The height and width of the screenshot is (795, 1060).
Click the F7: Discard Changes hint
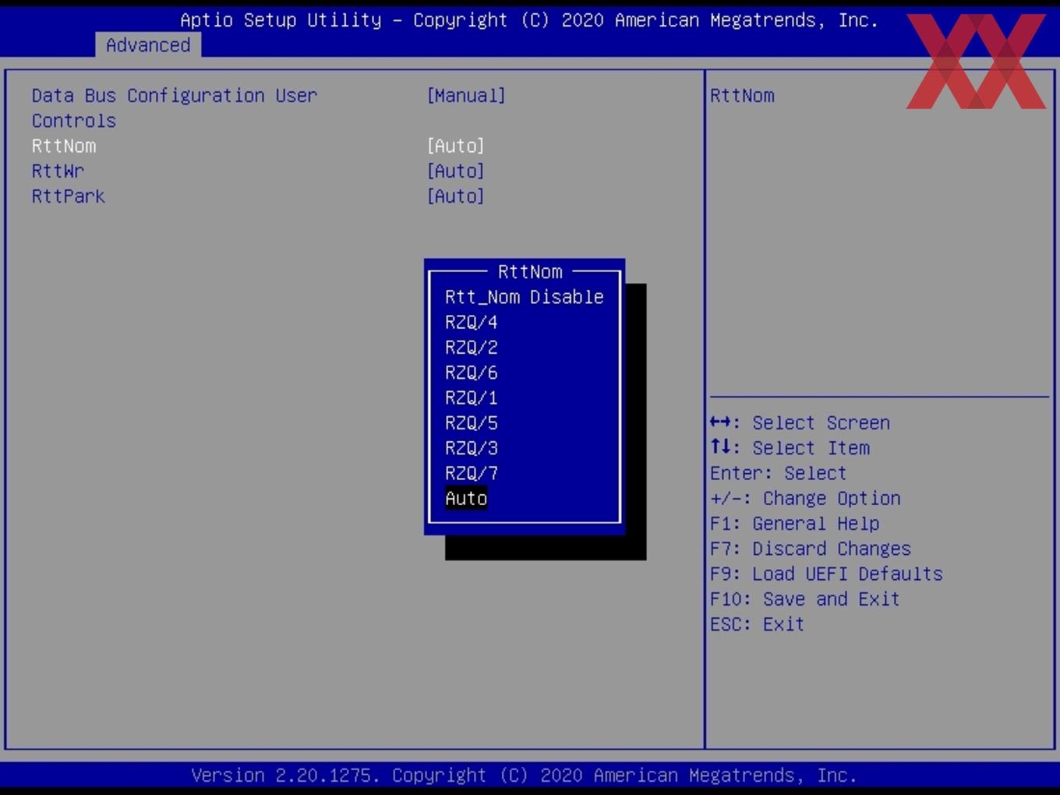click(811, 549)
